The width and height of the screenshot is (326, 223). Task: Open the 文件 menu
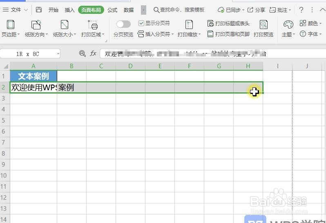[15, 10]
